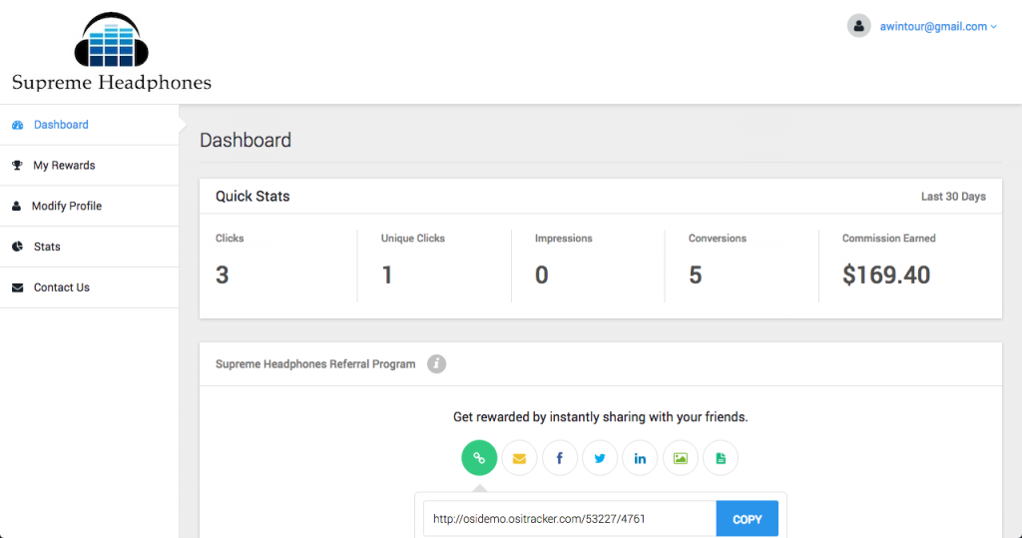Image resolution: width=1022 pixels, height=538 pixels.
Task: Open Modify Profile in sidebar
Action: (x=89, y=206)
